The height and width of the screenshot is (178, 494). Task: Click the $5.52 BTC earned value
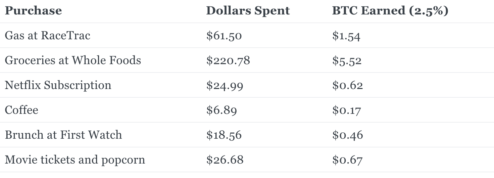point(347,60)
